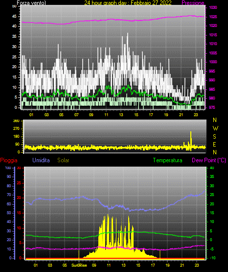Image resolution: width=228 pixels, height=272 pixels.
Task: Click hour '21' under the wind speed chart
Action: 181,115
